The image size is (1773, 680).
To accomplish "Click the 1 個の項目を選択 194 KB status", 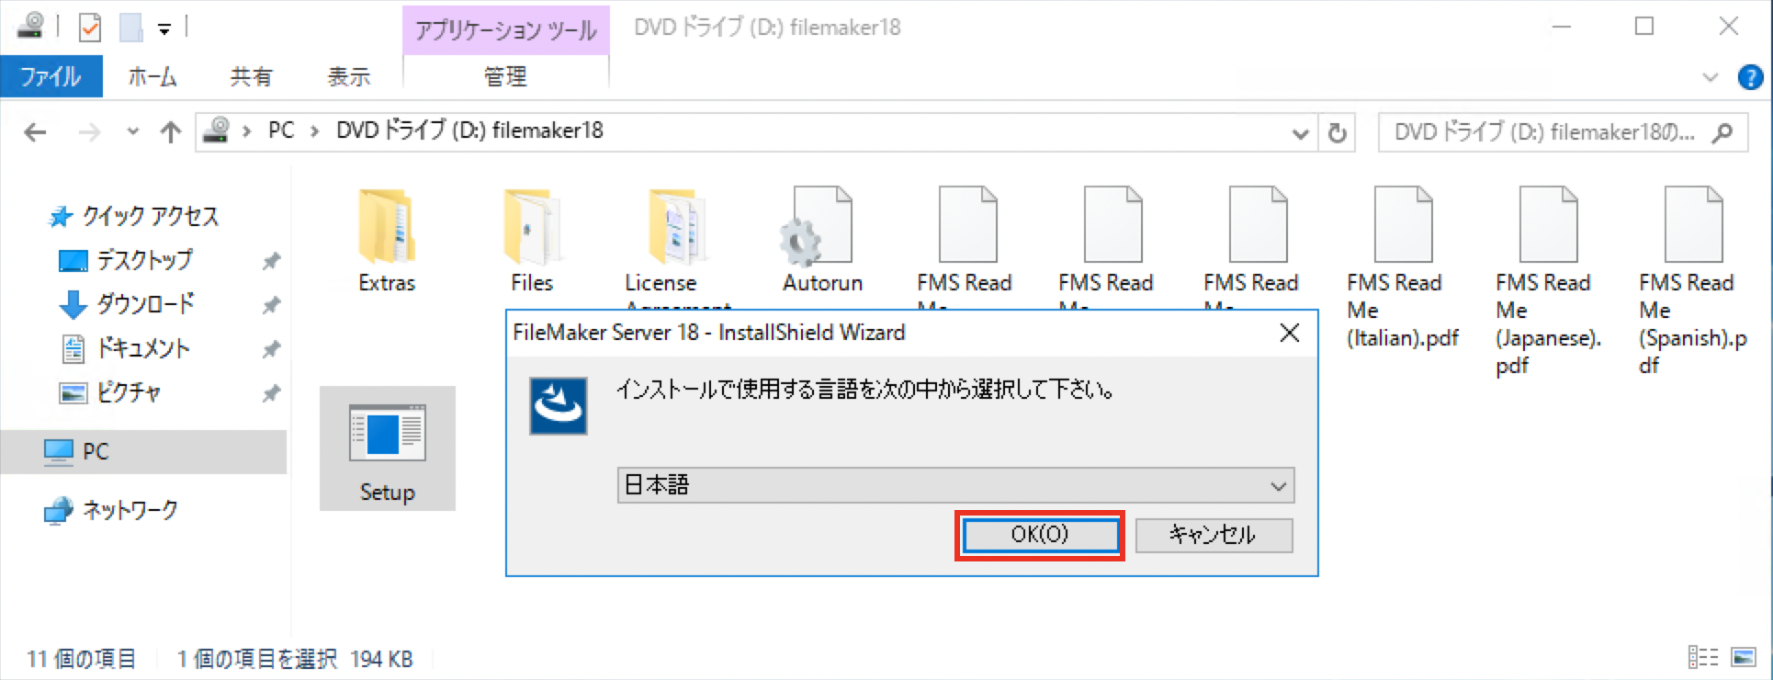I will [295, 659].
